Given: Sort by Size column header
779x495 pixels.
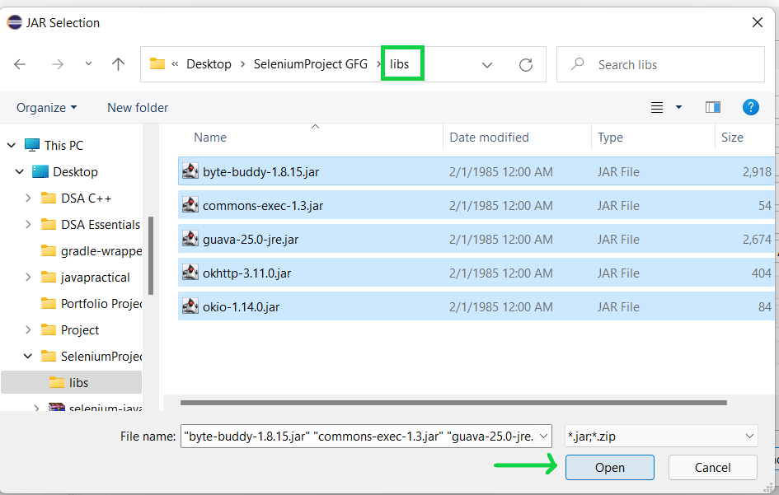Looking at the screenshot, I should 732,138.
